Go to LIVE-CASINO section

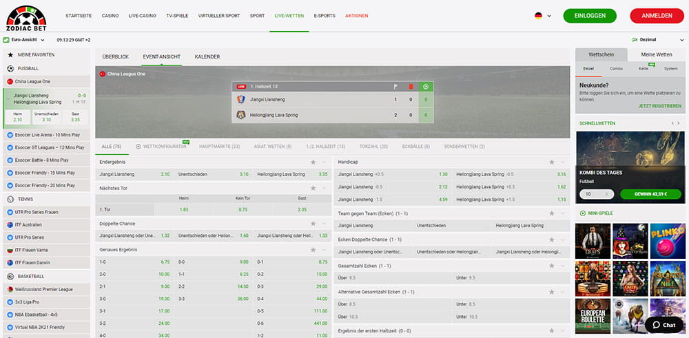coord(143,16)
